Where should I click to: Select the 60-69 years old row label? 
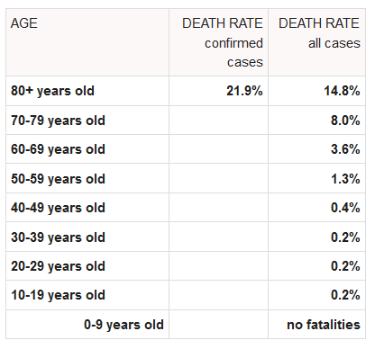coord(58,149)
